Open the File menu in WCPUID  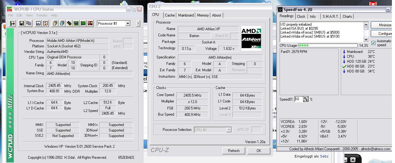(x=10, y=15)
